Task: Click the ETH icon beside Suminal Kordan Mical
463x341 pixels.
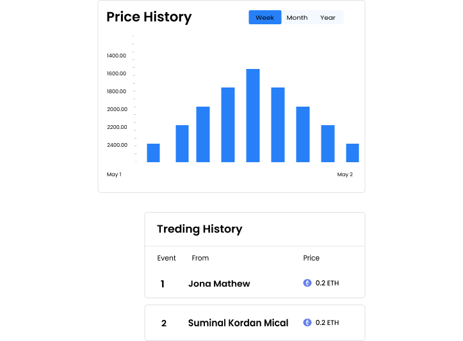Action: coord(307,322)
